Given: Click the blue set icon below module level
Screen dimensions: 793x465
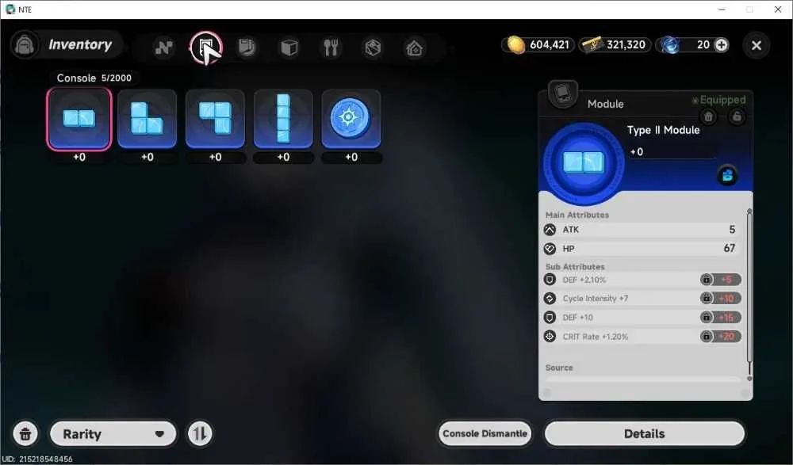Looking at the screenshot, I should pyautogui.click(x=727, y=175).
